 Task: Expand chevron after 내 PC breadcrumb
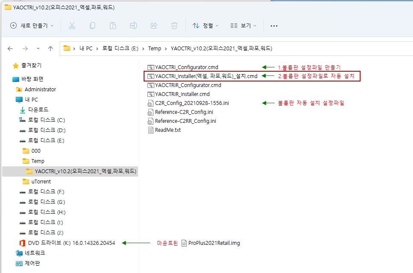tap(97, 49)
